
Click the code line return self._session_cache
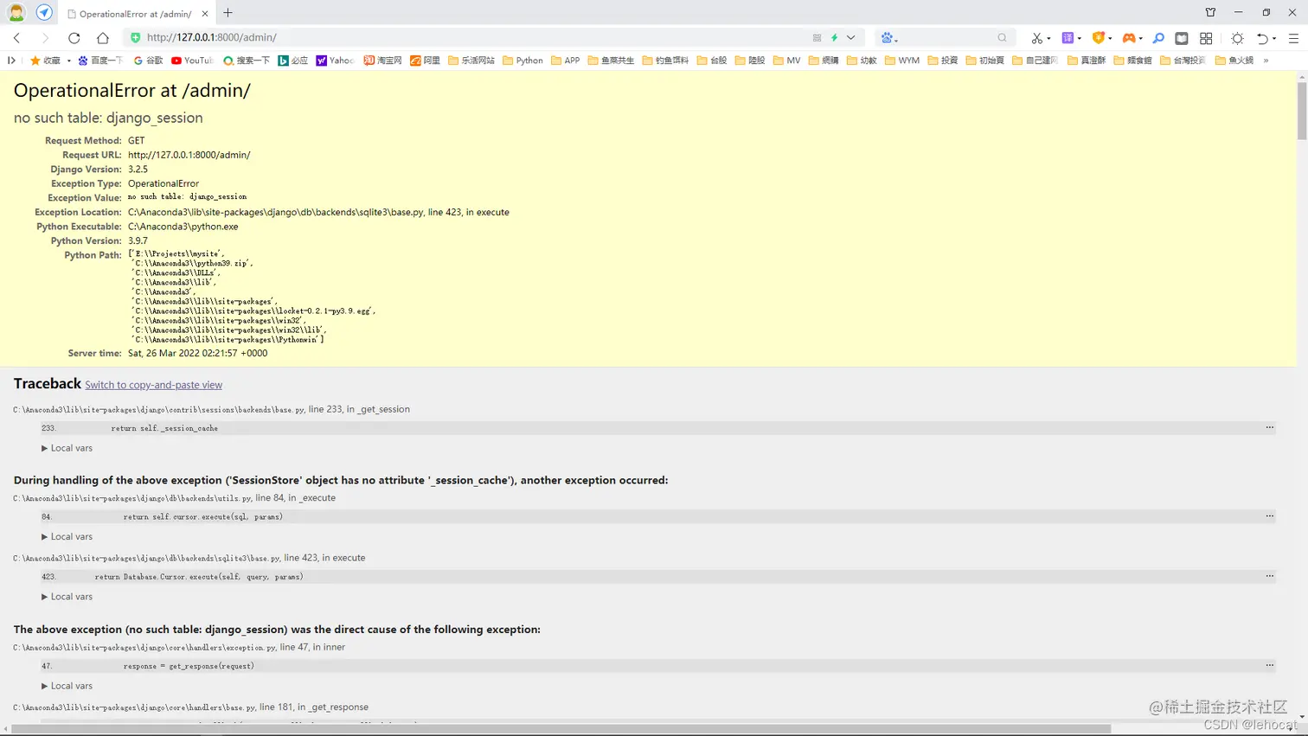(x=164, y=428)
